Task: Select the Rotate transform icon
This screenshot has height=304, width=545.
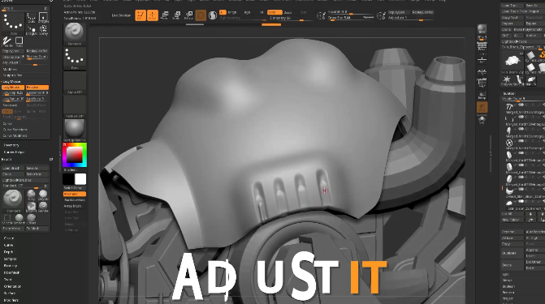Action: pyautogui.click(x=188, y=15)
